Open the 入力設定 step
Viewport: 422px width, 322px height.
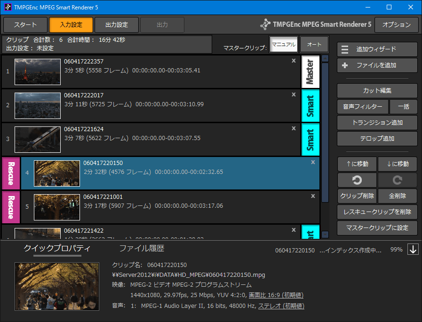(71, 25)
